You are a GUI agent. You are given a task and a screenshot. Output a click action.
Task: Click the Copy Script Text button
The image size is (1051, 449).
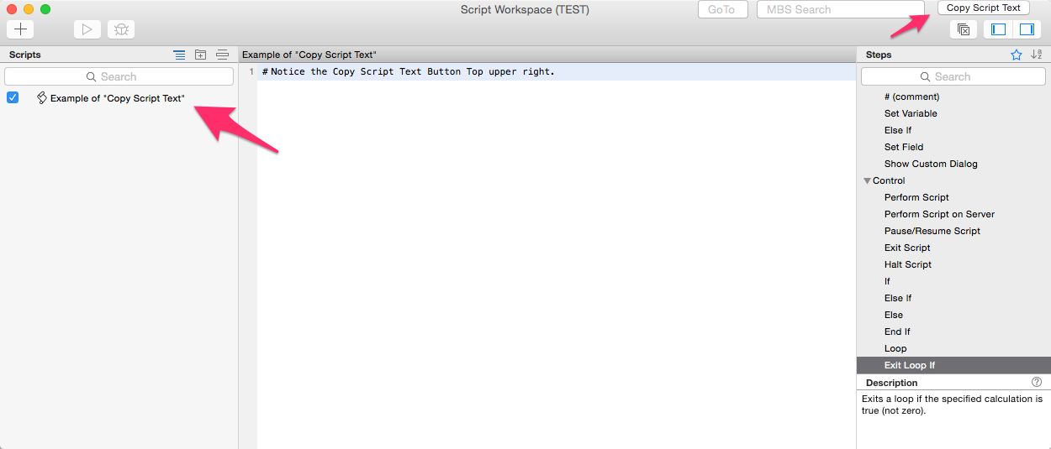pos(983,8)
